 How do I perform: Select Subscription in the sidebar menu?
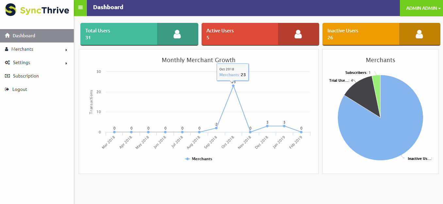pos(26,76)
